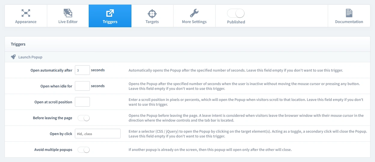This screenshot has width=375, height=162.
Task: Click the Documentation page icon
Action: tap(349, 13)
